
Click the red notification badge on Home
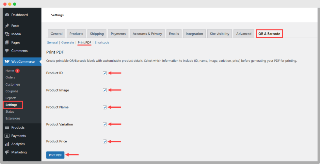pyautogui.click(x=18, y=71)
